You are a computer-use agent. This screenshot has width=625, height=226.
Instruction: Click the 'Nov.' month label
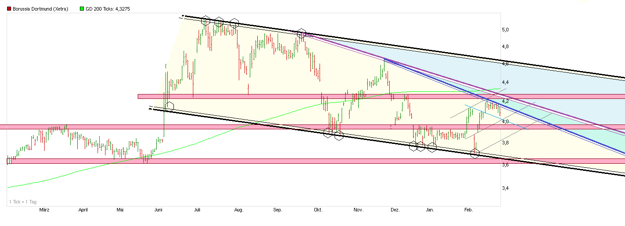point(358,210)
